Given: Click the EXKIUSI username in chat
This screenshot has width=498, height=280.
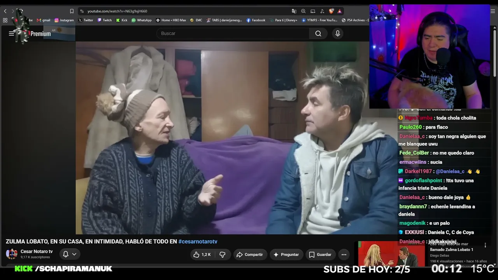Looking at the screenshot, I should coord(414,233).
